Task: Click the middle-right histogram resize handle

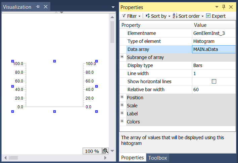Action: (x=96, y=87)
